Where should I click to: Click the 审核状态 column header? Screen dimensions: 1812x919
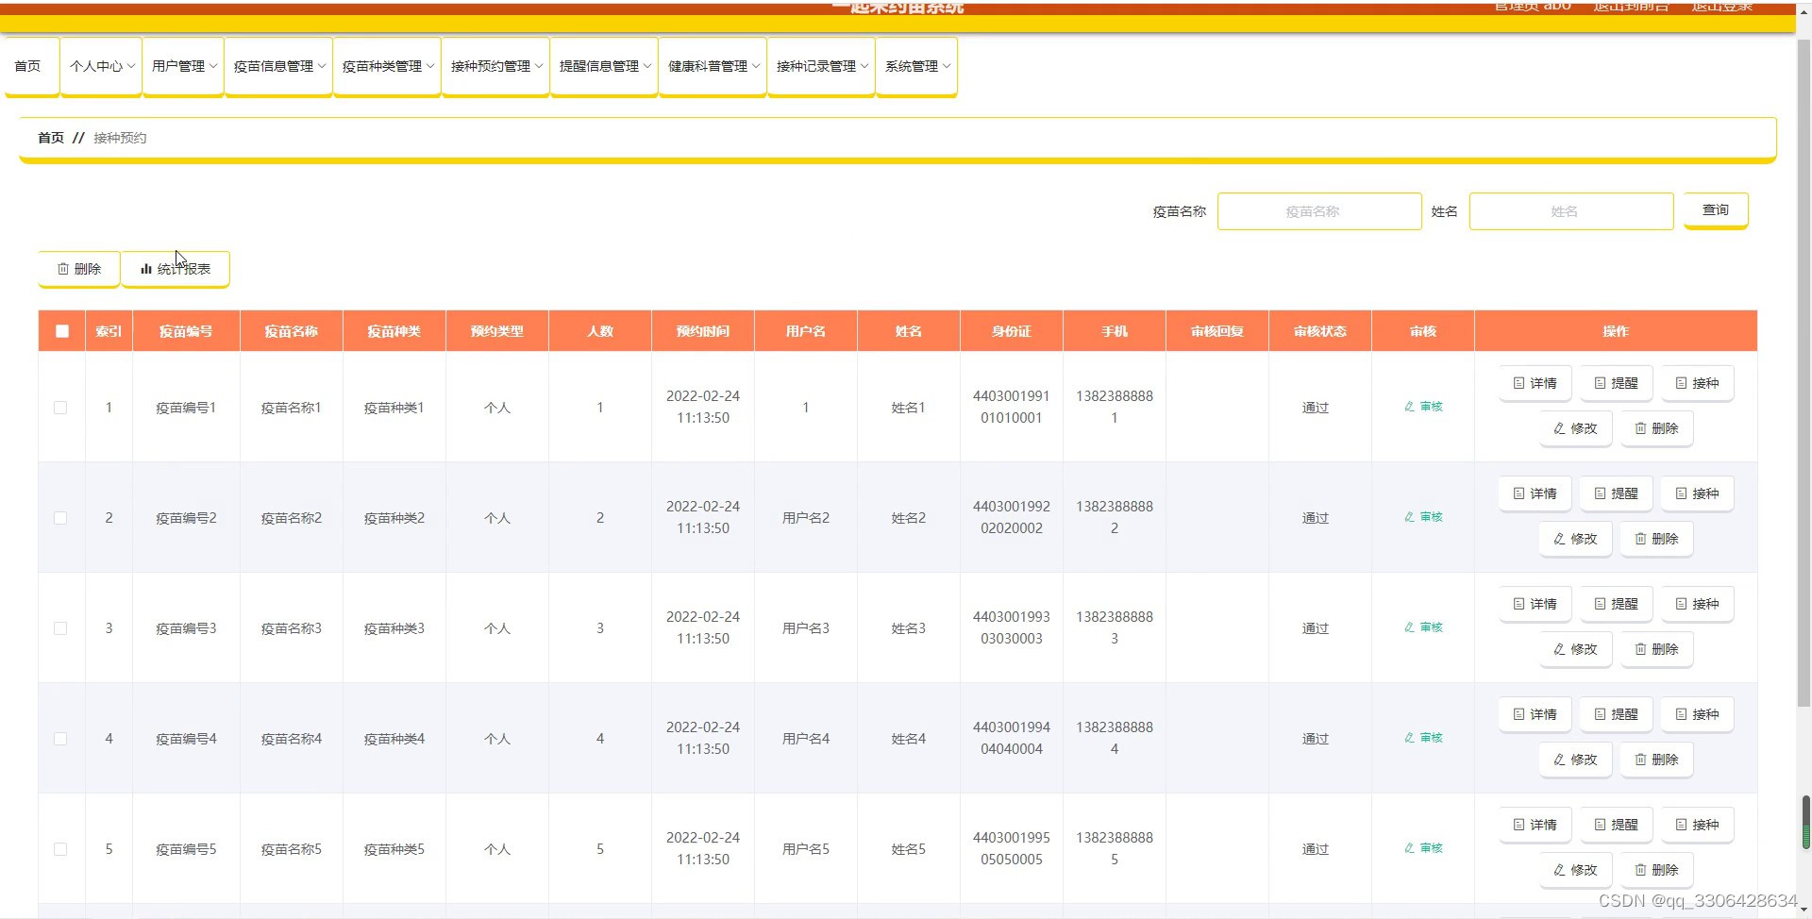pos(1320,331)
